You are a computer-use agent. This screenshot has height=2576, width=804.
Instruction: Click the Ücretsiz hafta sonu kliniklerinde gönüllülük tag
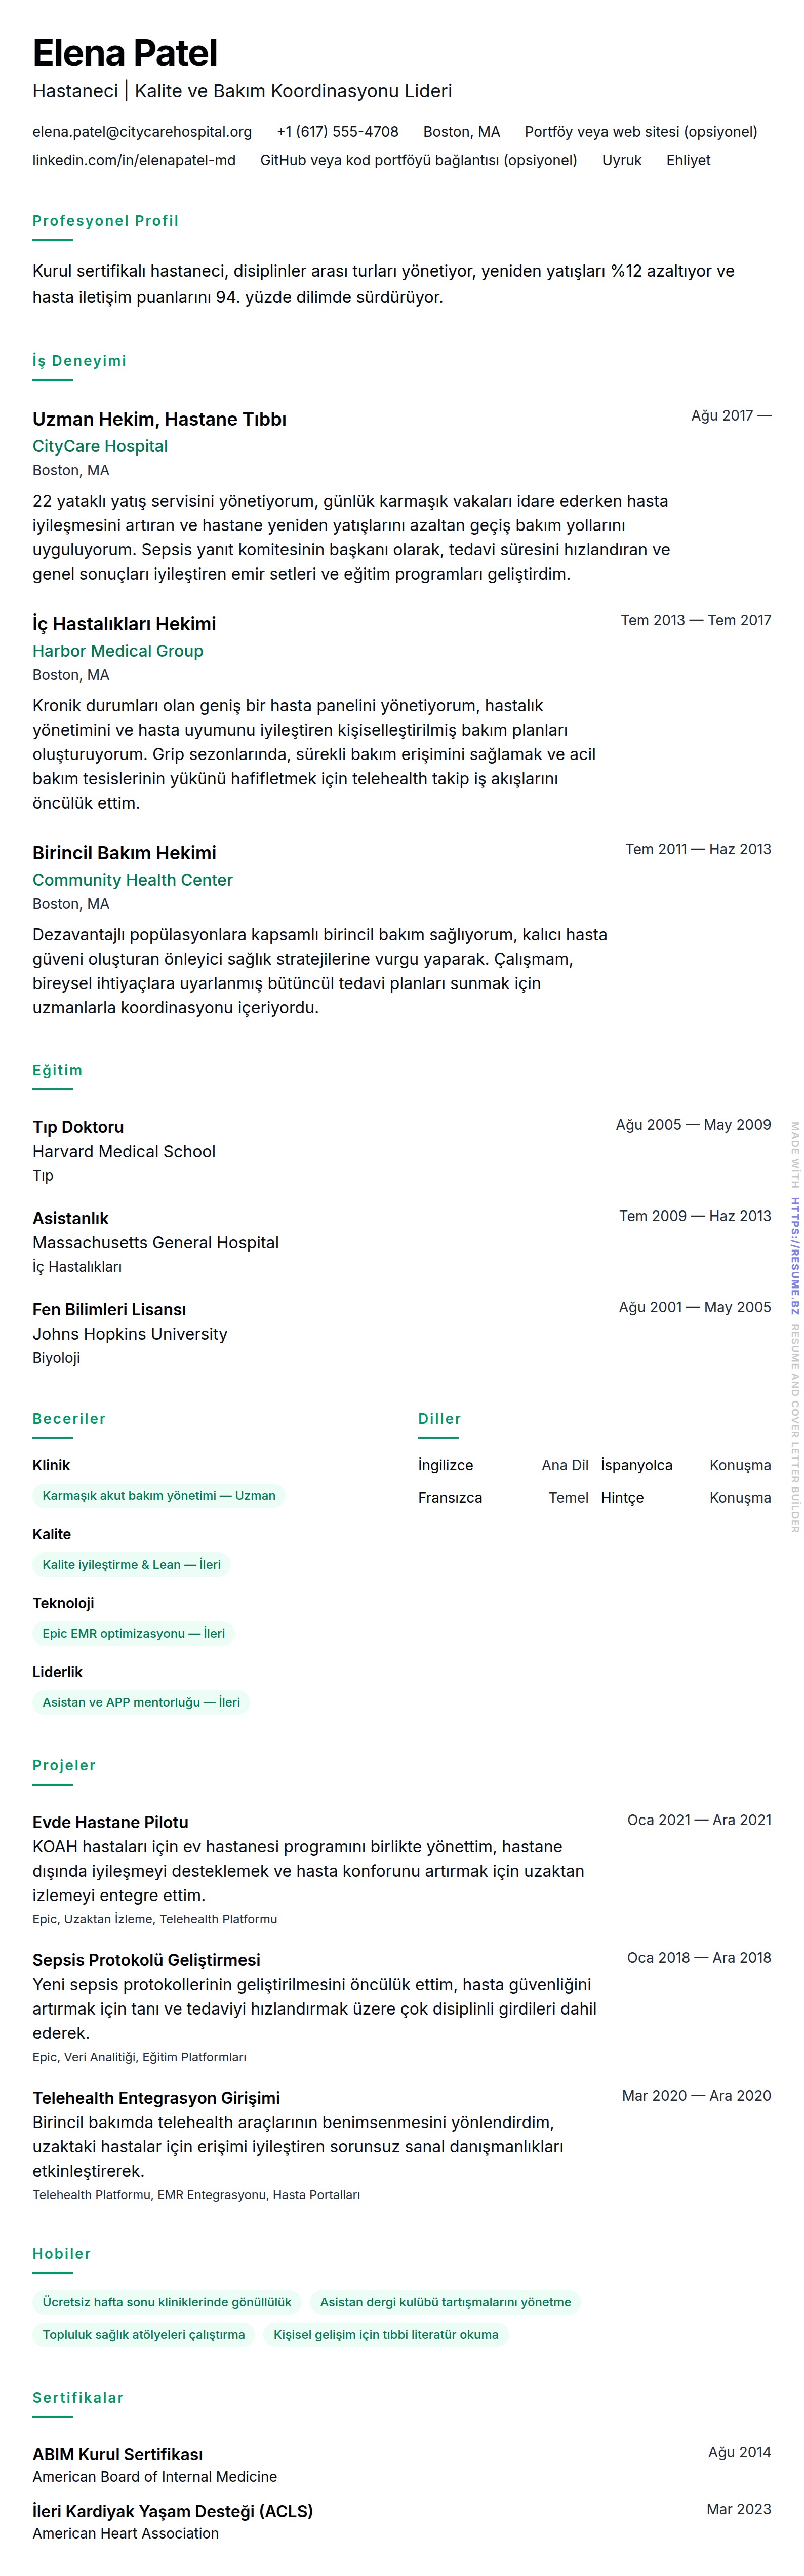(167, 2303)
